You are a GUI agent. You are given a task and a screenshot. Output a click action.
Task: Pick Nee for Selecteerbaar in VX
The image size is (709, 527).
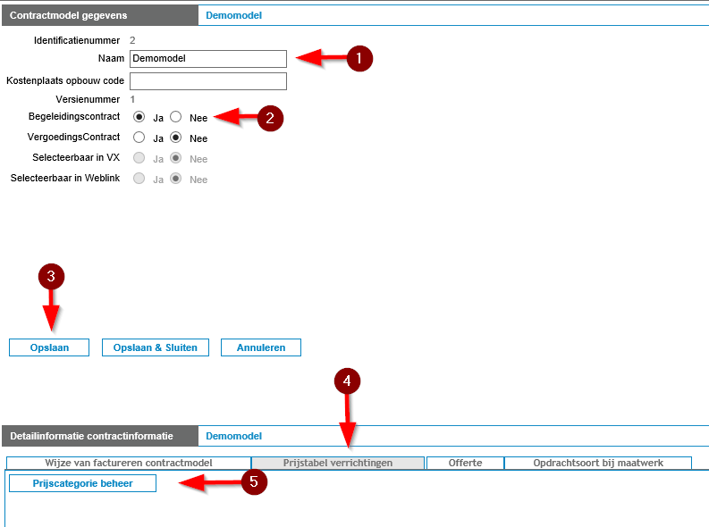tap(176, 158)
